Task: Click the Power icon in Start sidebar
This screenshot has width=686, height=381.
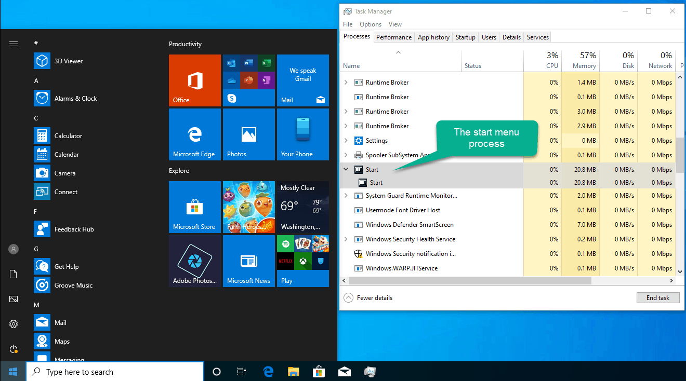Action: (14, 349)
